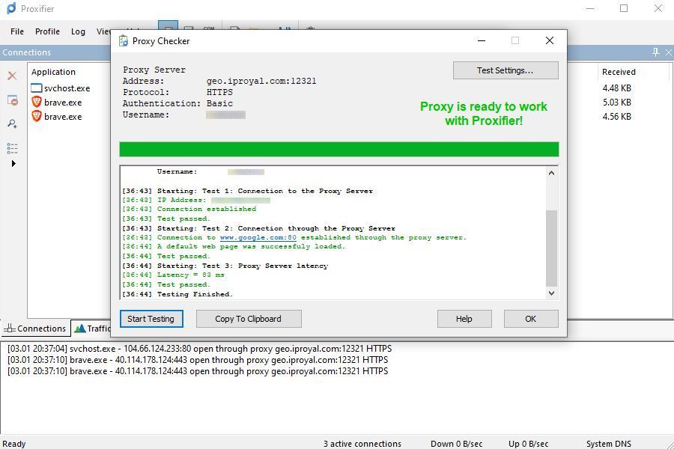
Task: Click 'Up 0 B/sec' in status bar
Action: (528, 444)
